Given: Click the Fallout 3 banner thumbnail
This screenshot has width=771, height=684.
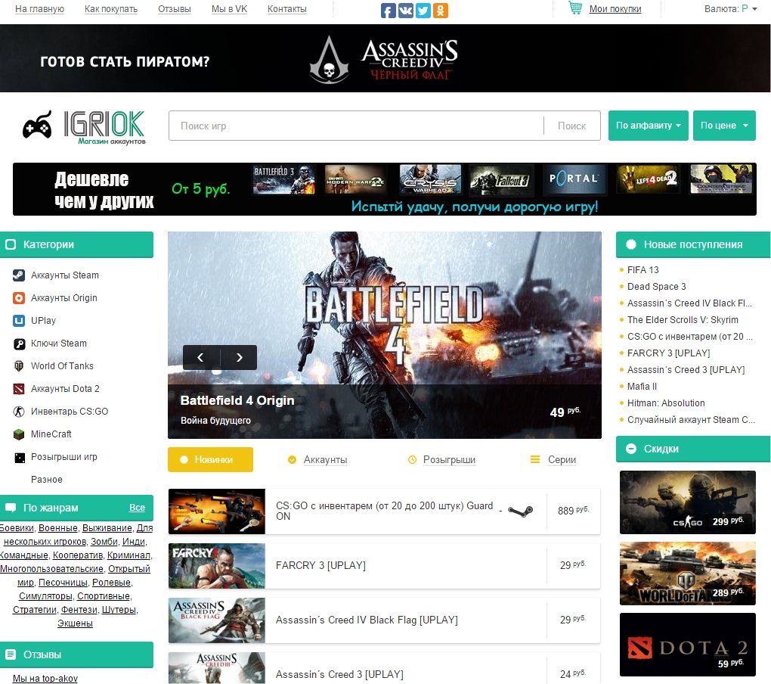Looking at the screenshot, I should 500,179.
